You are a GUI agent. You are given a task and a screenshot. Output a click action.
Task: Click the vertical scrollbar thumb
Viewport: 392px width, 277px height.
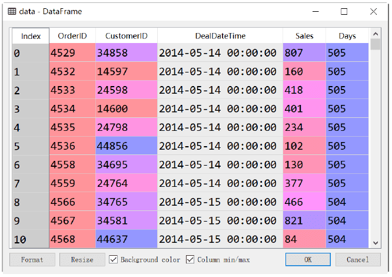click(x=376, y=44)
